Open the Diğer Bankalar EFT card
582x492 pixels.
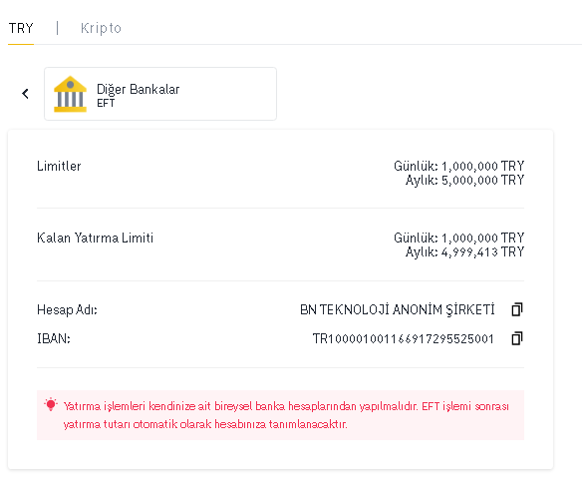[160, 94]
